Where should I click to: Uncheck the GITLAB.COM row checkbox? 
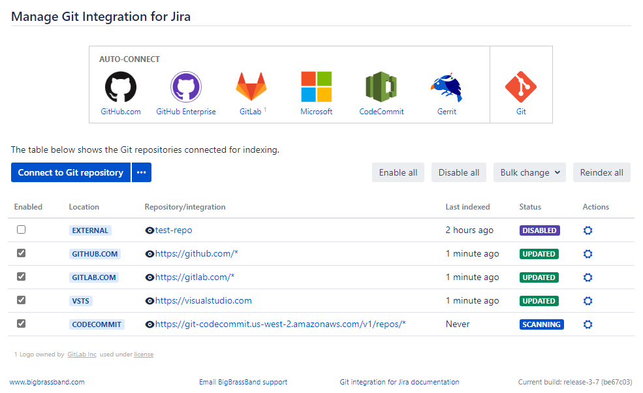pyautogui.click(x=22, y=277)
